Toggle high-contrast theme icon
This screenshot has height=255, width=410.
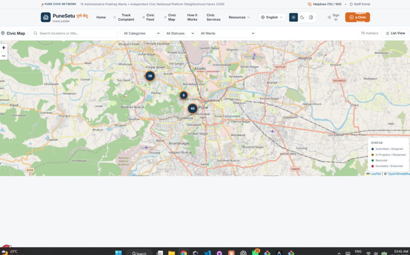point(311,17)
